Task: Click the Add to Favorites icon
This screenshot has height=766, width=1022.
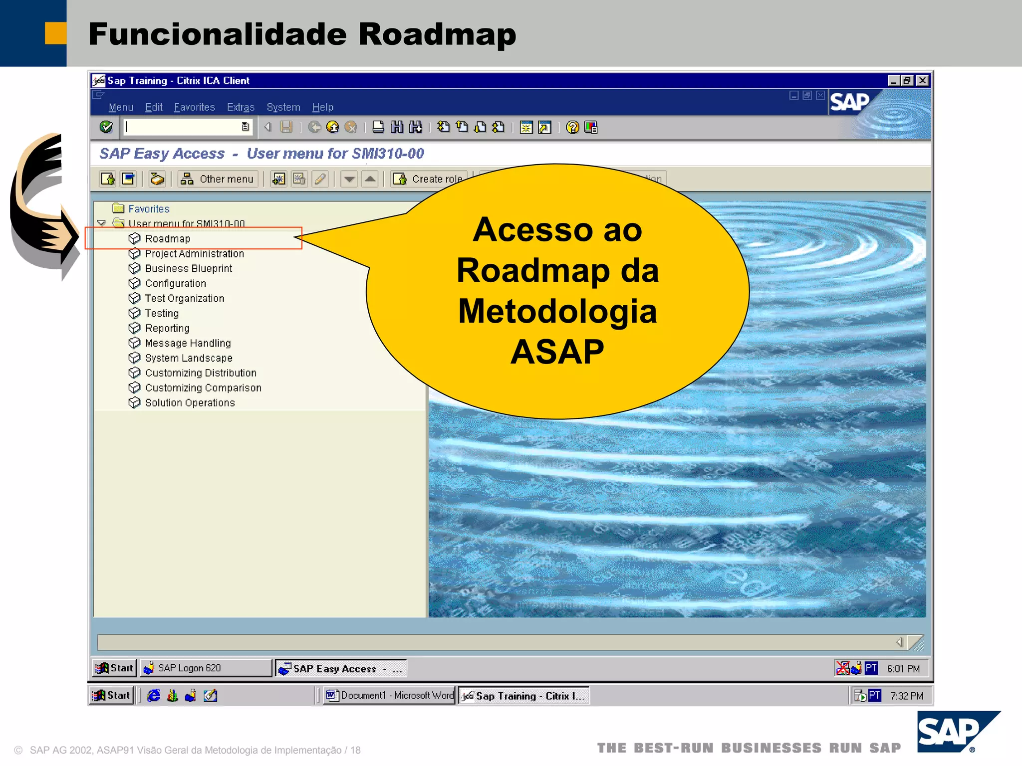Action: [x=278, y=179]
